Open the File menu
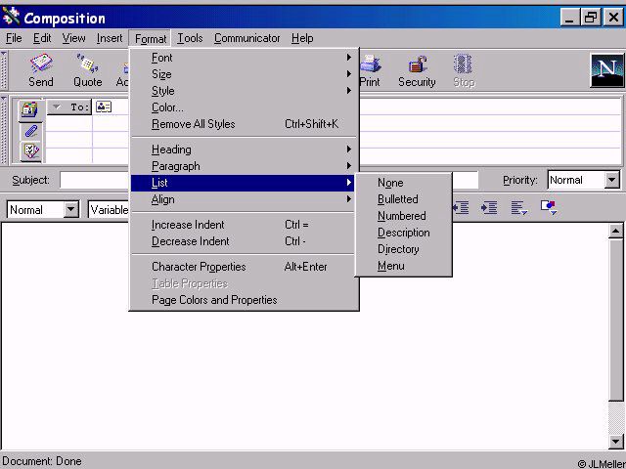The height and width of the screenshot is (469, 626). point(14,38)
